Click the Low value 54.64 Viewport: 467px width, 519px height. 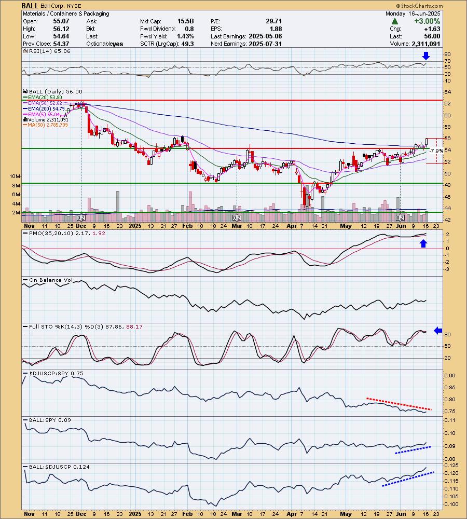61,36
